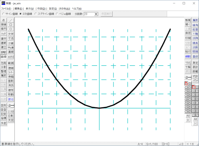Select the rectangle (□) tool
199x146 pixels.
tap(11, 25)
